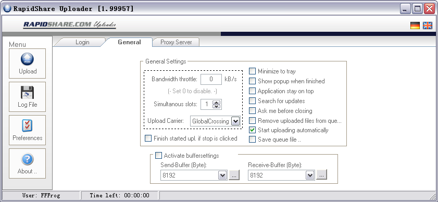Maximize the RapidShare Uploader window
This screenshot has height=202, width=438.
(417, 9)
